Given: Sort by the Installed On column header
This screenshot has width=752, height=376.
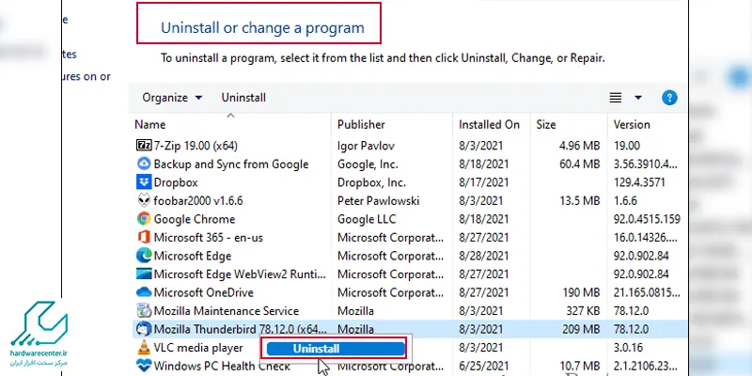Looking at the screenshot, I should tap(489, 125).
